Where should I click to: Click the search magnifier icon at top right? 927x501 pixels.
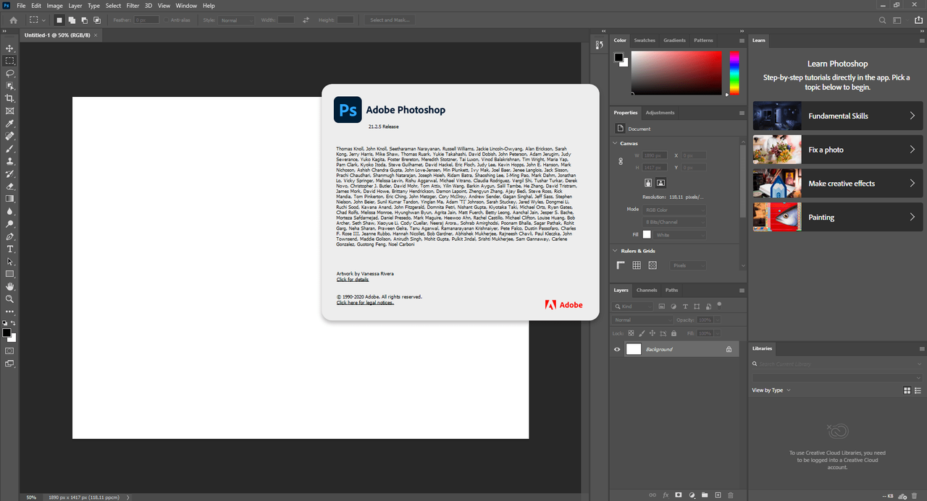tap(882, 20)
